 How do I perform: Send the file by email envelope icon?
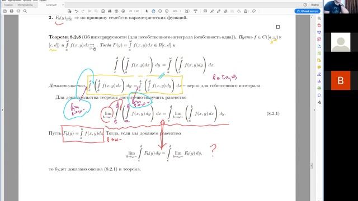pos(18,11)
